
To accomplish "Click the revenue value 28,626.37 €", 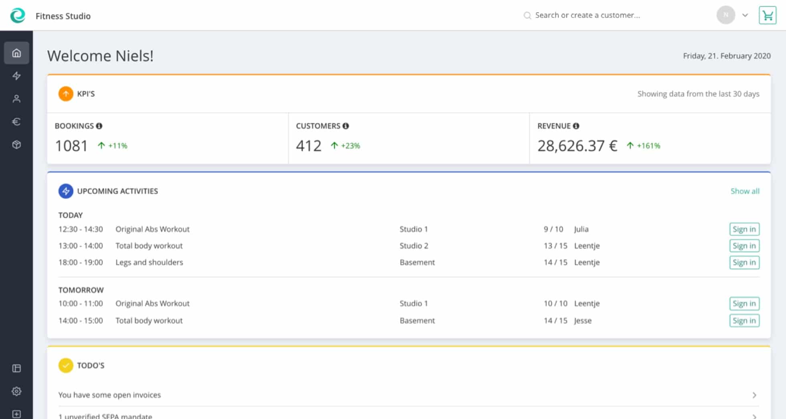I will click(x=577, y=146).
